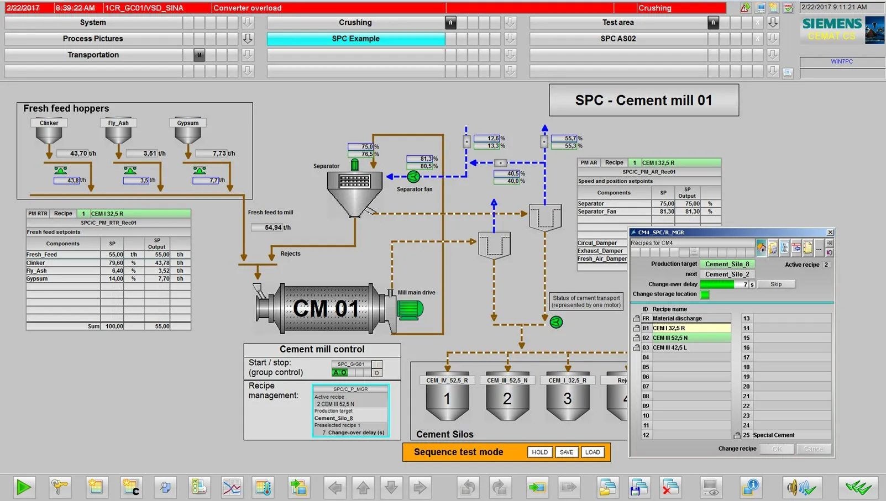Click the green double-checkmark acknowledge icon
Viewport: 886px width, 501px height.
858,487
